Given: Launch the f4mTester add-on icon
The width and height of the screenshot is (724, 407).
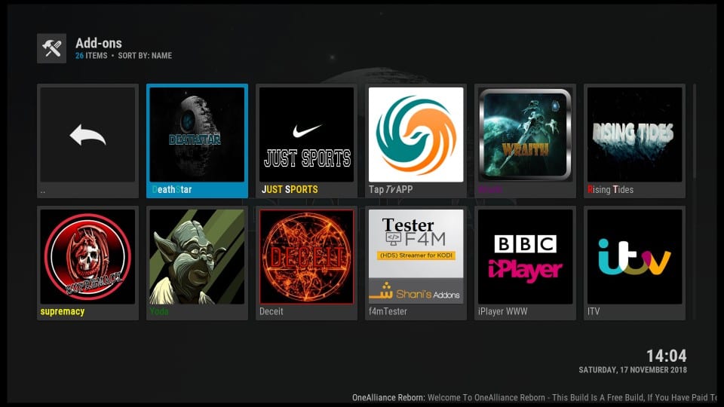Looking at the screenshot, I should point(416,256).
